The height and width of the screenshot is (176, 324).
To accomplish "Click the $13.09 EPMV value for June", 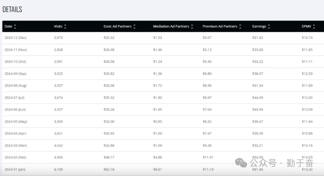I will [307, 110].
